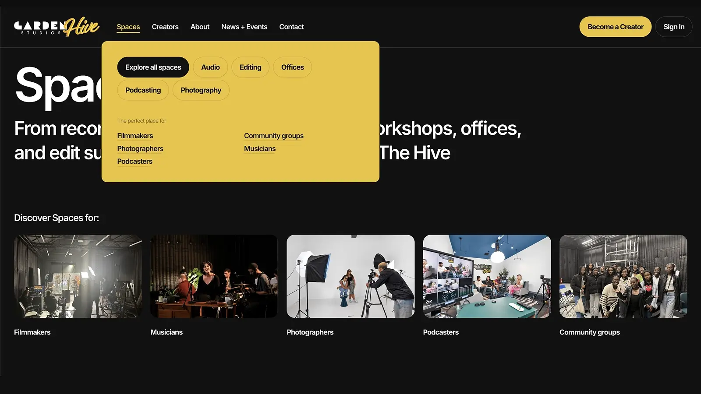The height and width of the screenshot is (394, 701).
Task: Open the Community groups thumbnail image
Action: [623, 276]
